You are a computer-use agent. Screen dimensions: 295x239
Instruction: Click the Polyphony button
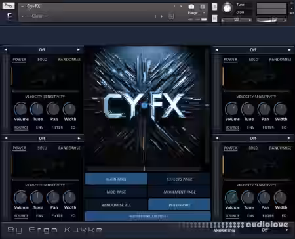[x=180, y=205]
